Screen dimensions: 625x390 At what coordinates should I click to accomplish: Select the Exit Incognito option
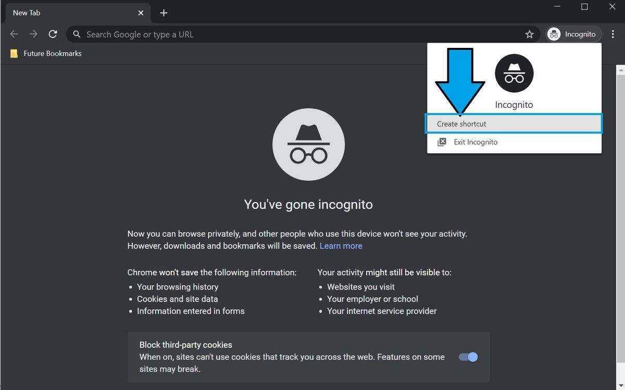pyautogui.click(x=474, y=142)
